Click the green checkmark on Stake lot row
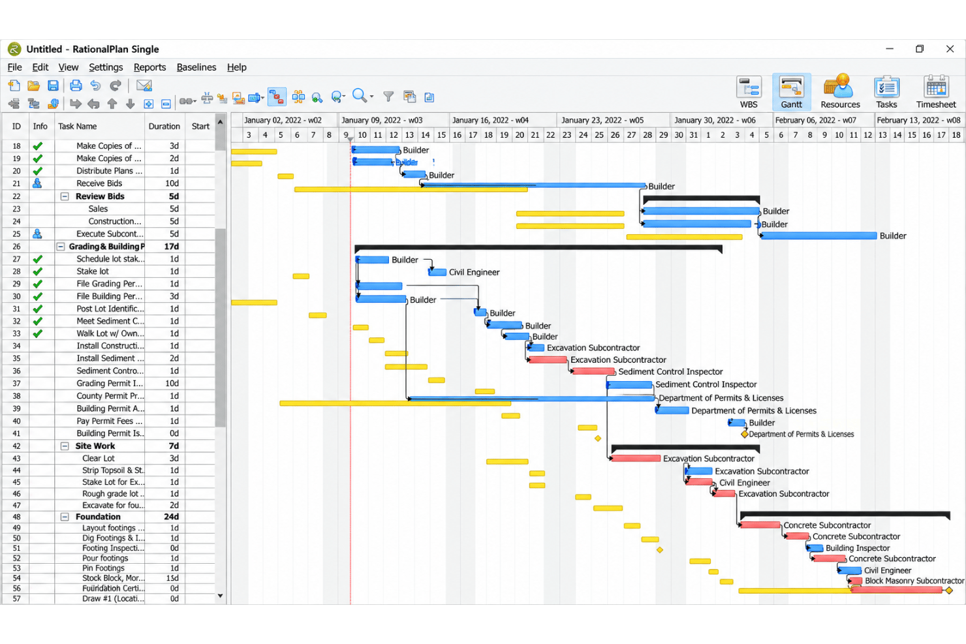The width and height of the screenshot is (966, 644). [x=38, y=271]
